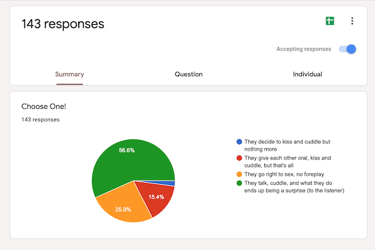Switch to the Question tab
This screenshot has width=375, height=250.
point(189,74)
